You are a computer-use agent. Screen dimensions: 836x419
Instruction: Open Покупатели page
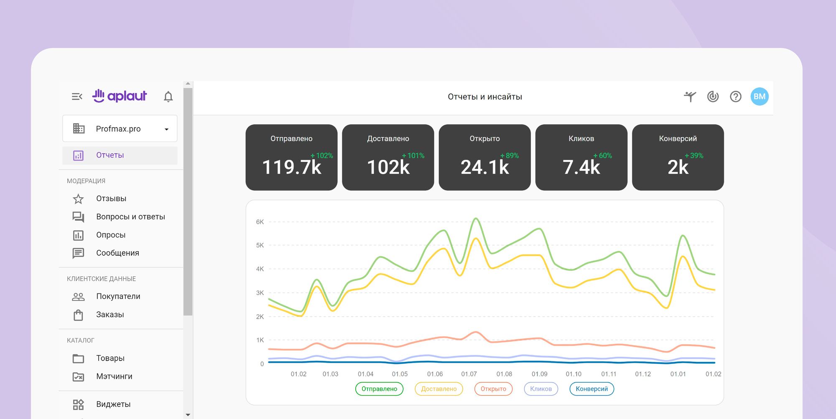(118, 296)
